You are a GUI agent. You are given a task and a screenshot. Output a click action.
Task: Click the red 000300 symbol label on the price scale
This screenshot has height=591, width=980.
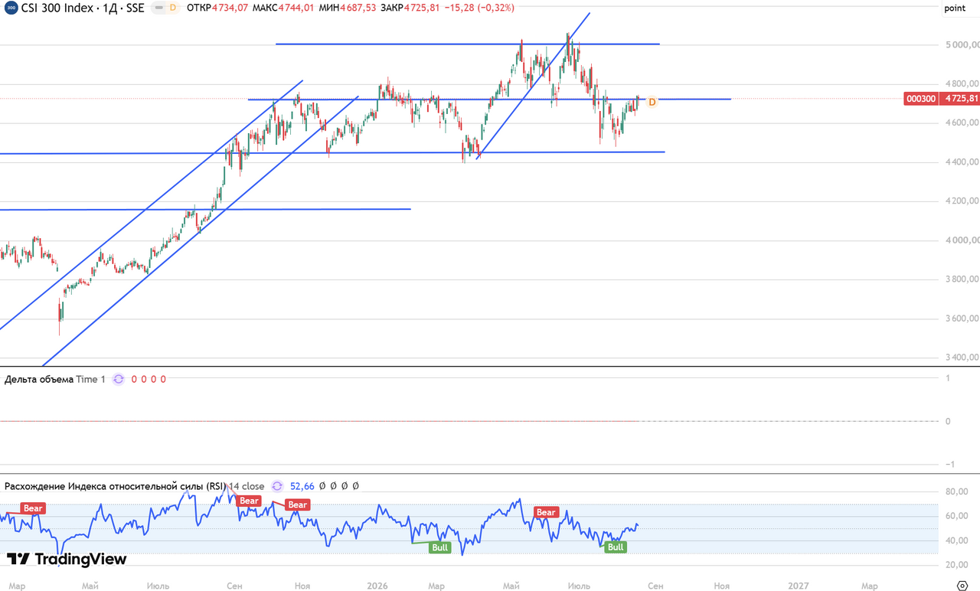click(922, 99)
